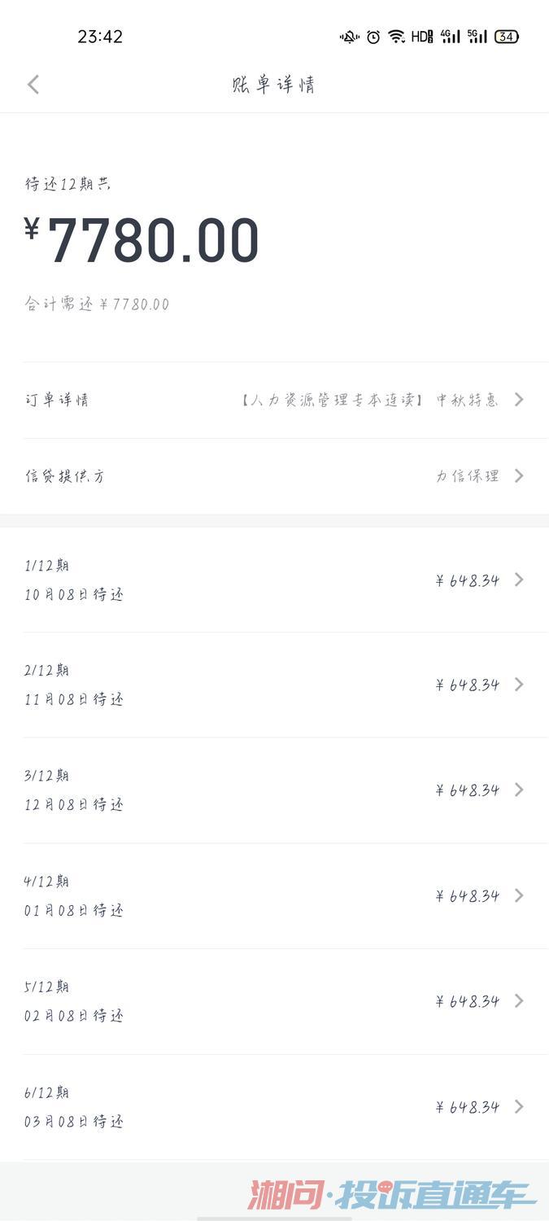Tap the HD call status icon
The height and width of the screenshot is (1221, 549).
421,37
